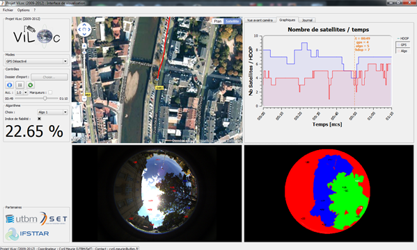Open the GPS Désactivé modes dropdown
The height and width of the screenshot is (250, 417).
click(x=36, y=61)
